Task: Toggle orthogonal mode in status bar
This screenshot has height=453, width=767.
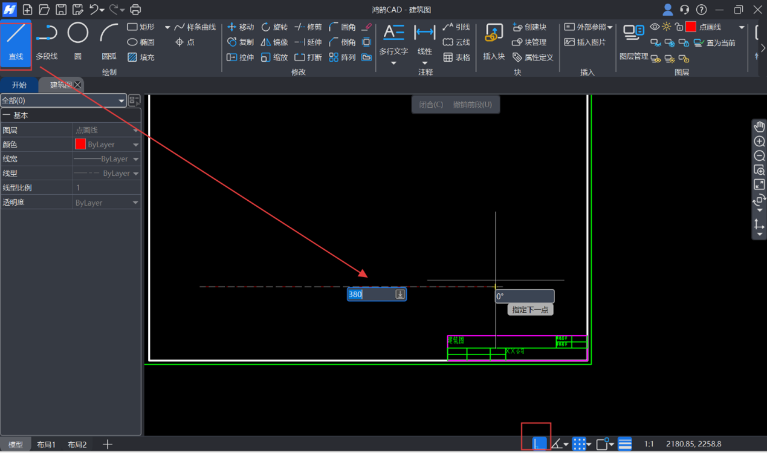Action: [539, 444]
